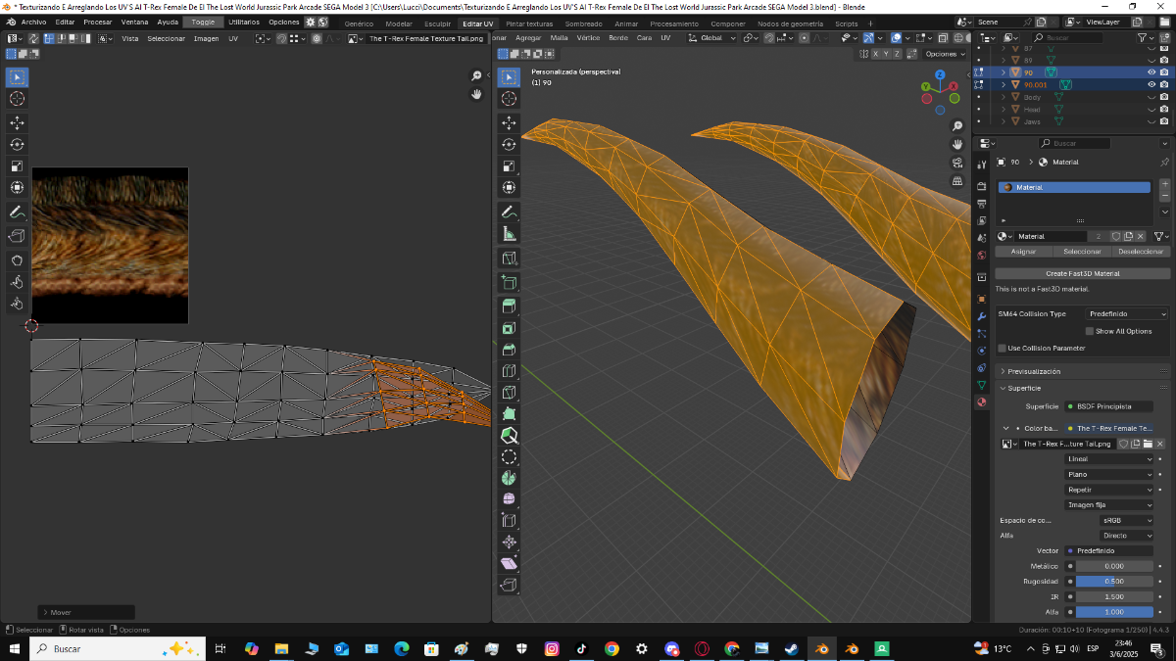Screen dimensions: 1176x661
Task: Toggle camera view in 3D viewport
Action: click(x=957, y=163)
